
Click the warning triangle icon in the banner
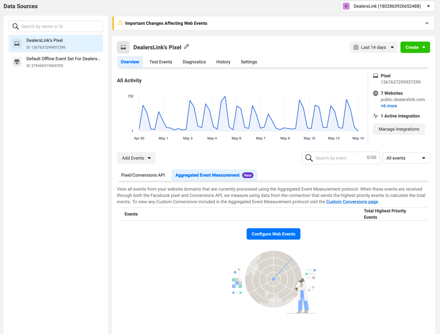click(x=120, y=23)
